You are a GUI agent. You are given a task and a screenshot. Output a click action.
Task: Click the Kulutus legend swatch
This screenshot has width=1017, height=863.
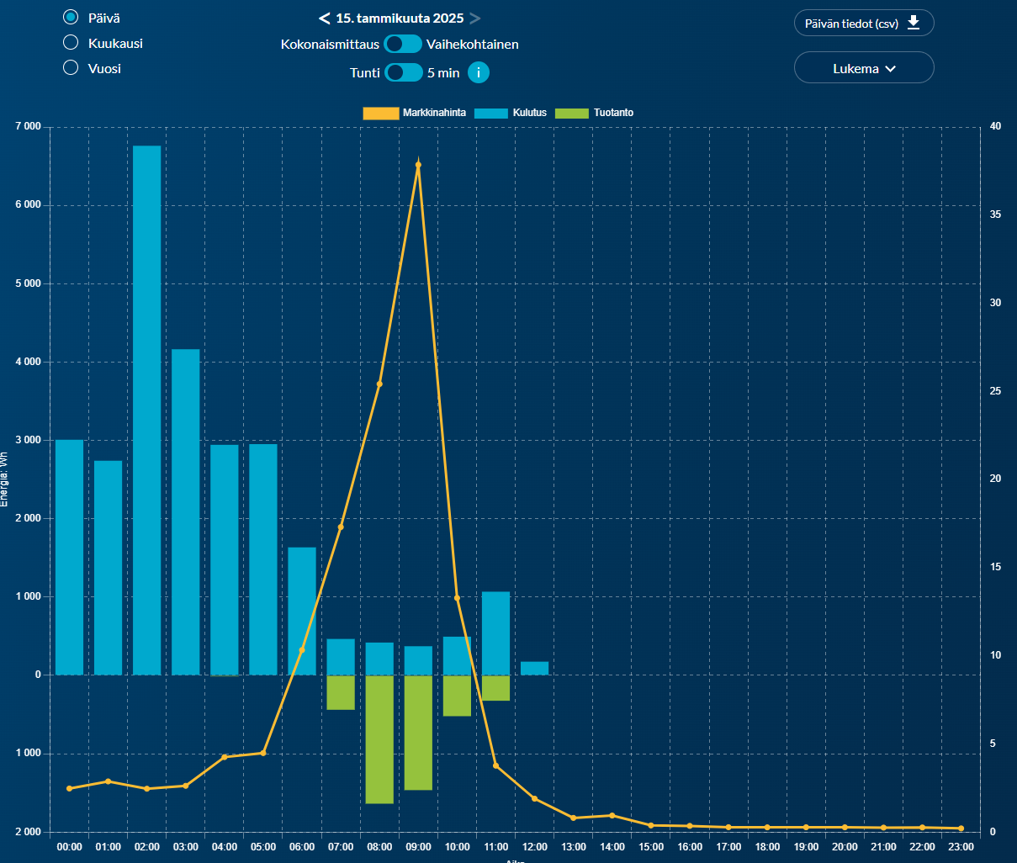tap(491, 113)
